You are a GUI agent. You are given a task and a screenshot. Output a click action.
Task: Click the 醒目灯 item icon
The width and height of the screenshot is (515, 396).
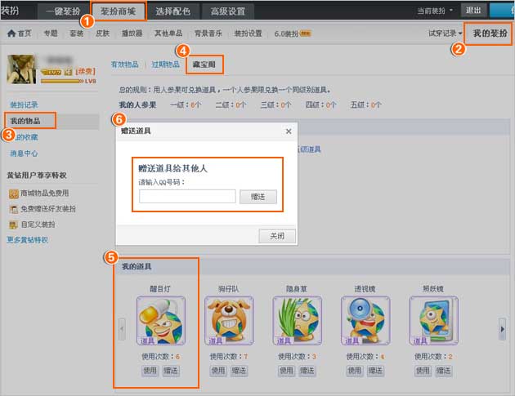pyautogui.click(x=160, y=320)
